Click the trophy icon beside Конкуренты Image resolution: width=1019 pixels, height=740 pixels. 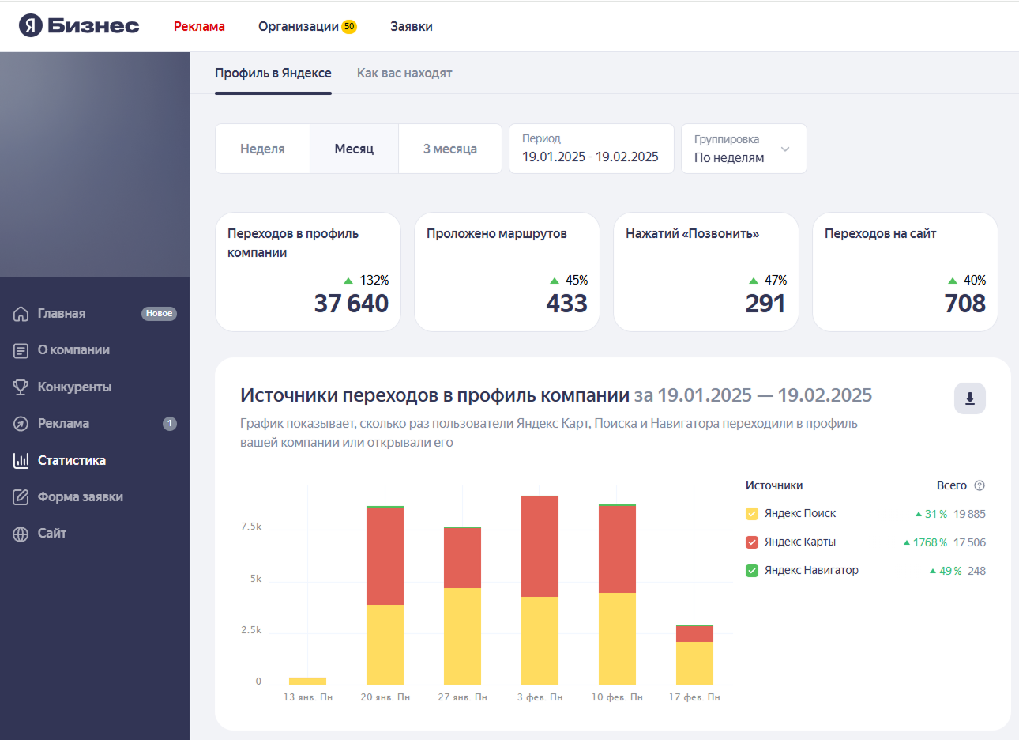pos(21,387)
